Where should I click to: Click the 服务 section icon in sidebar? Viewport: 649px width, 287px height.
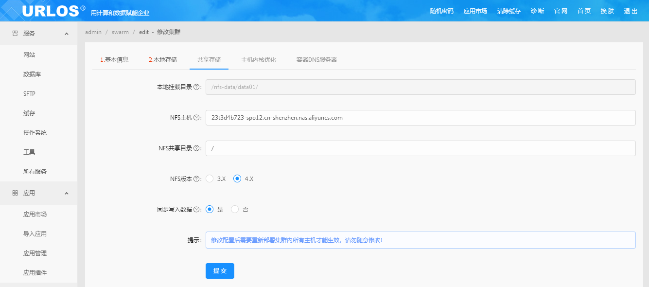(x=15, y=34)
